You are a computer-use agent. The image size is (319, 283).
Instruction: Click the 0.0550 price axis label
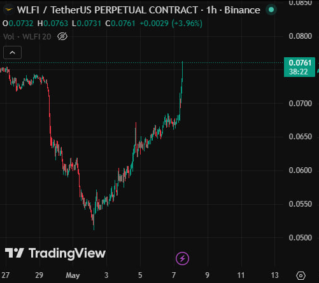[x=301, y=204]
